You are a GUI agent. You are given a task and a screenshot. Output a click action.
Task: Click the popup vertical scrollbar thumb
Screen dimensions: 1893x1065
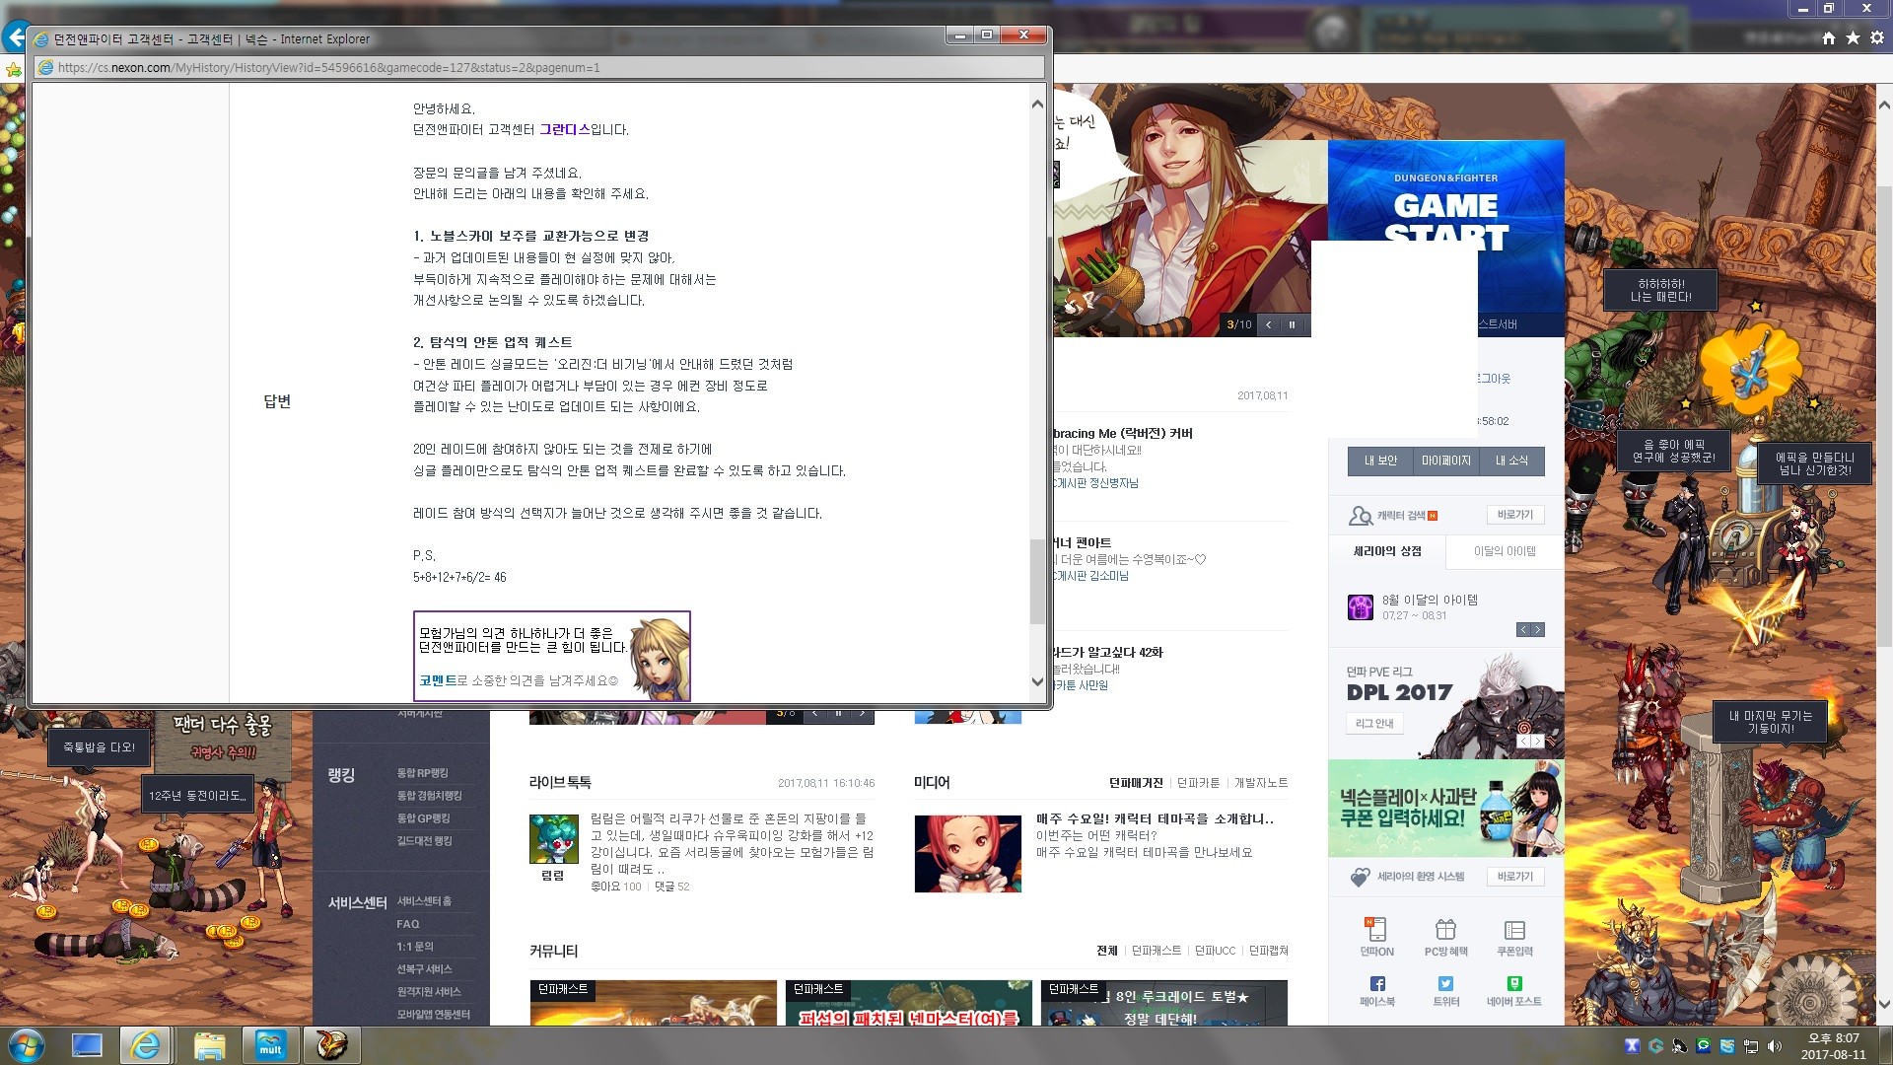[1037, 582]
